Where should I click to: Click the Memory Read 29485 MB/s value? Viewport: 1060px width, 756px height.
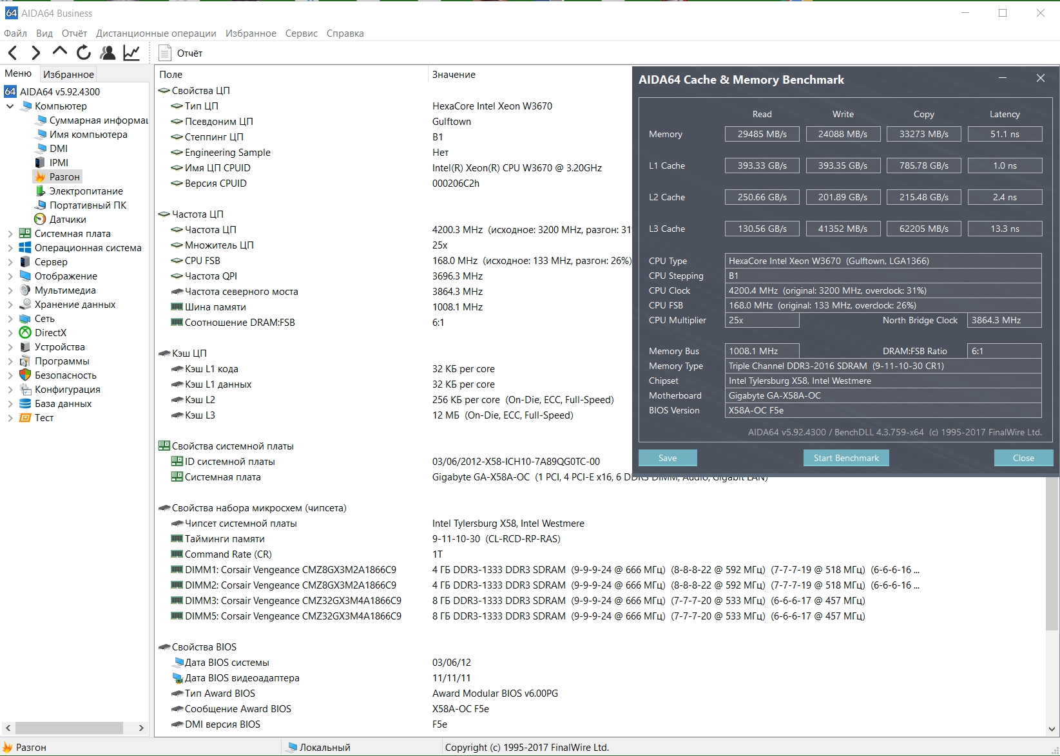pyautogui.click(x=762, y=134)
